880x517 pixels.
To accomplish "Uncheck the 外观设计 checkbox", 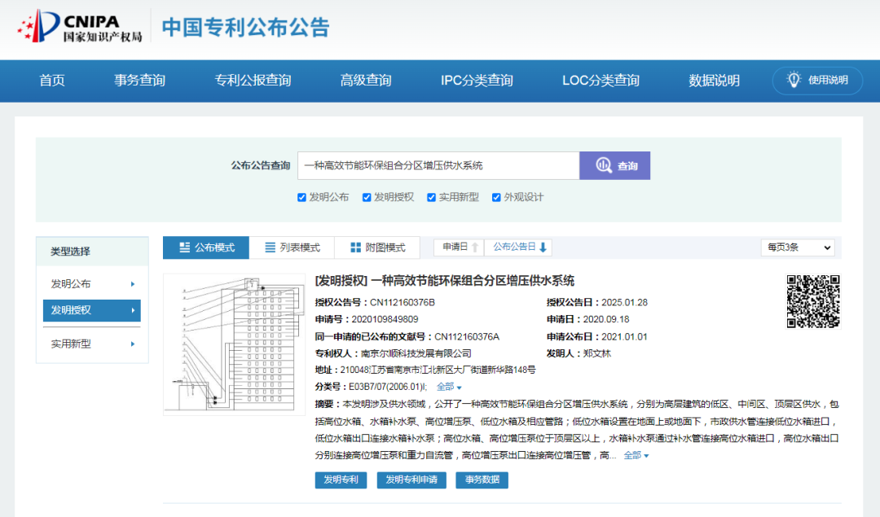I will point(496,197).
